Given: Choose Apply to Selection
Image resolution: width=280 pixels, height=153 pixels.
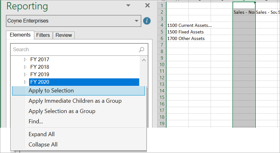Looking at the screenshot, I should pos(78,91).
